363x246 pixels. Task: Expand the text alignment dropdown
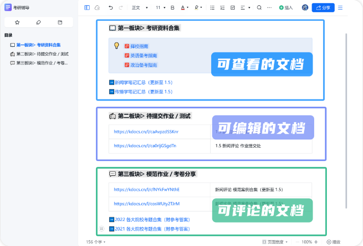(x=245, y=8)
